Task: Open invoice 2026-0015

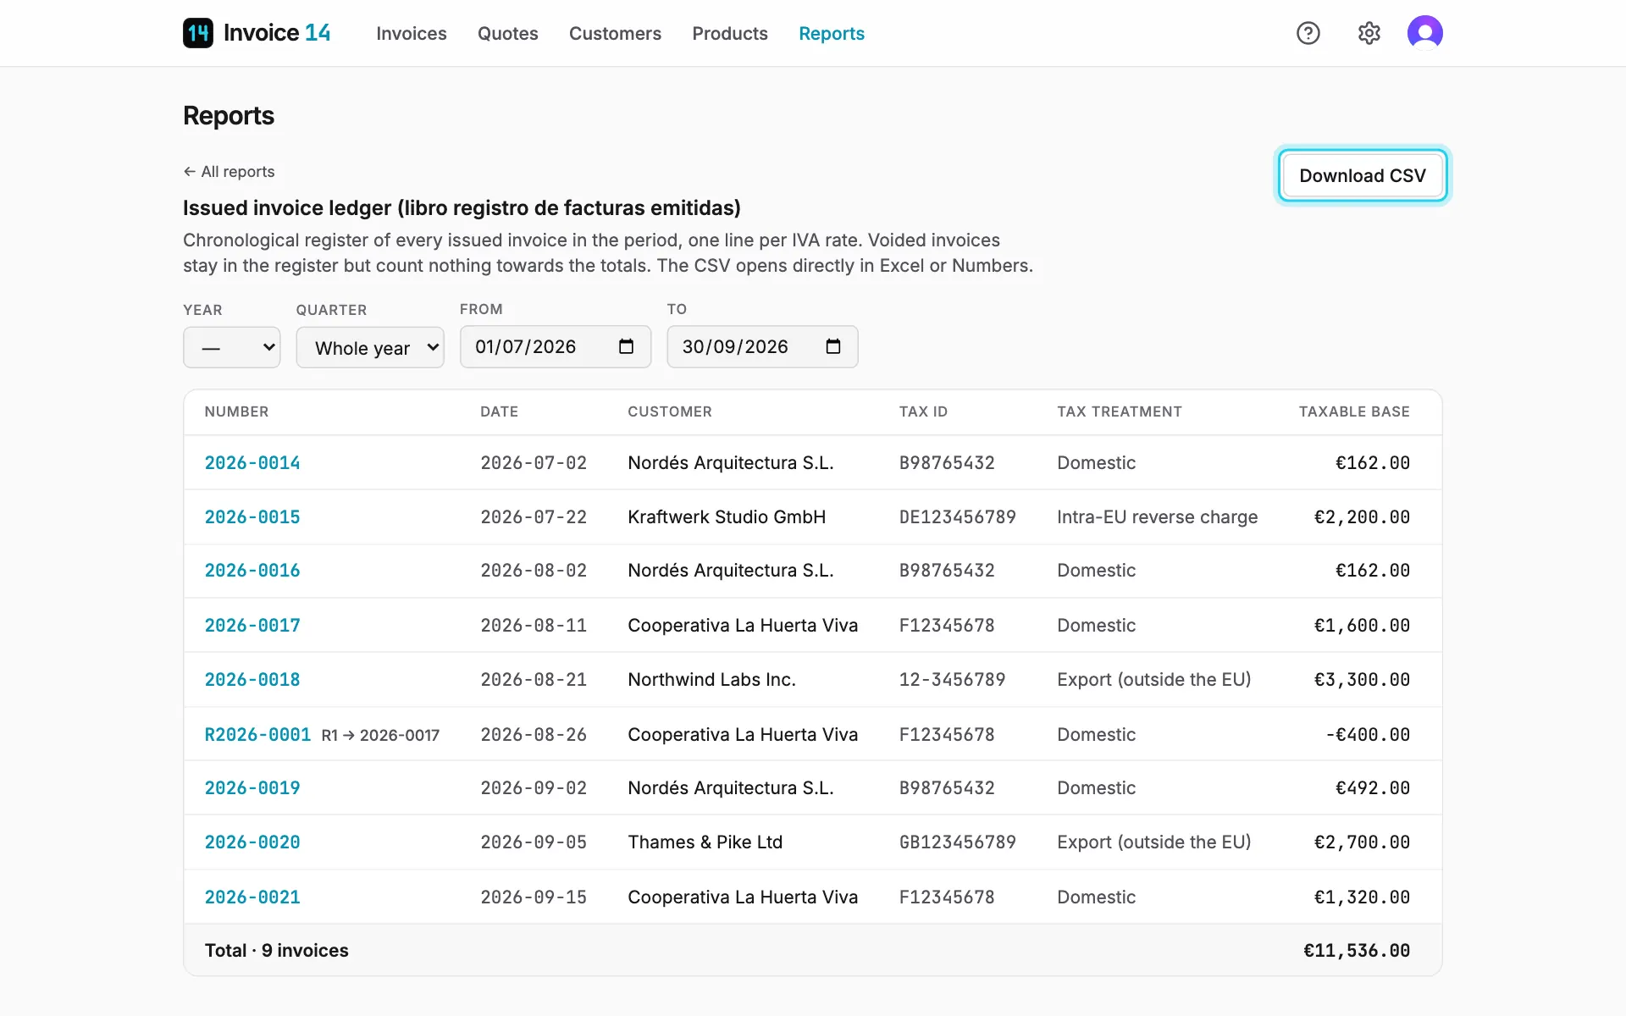Action: click(252, 516)
